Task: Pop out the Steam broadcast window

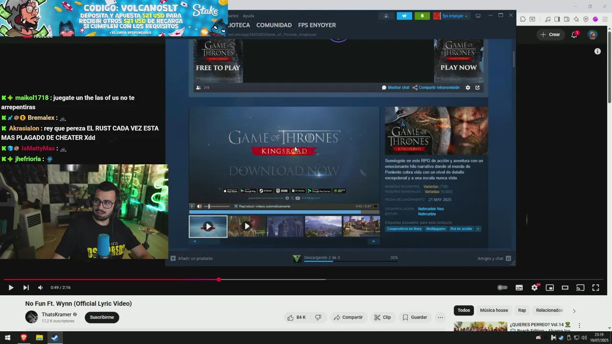Action: click(x=477, y=87)
